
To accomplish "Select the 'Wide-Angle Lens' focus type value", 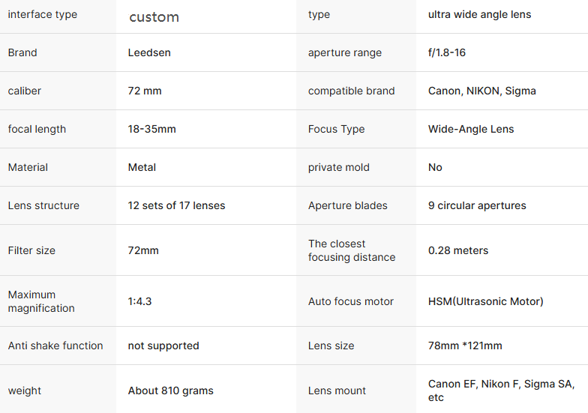I will click(471, 129).
